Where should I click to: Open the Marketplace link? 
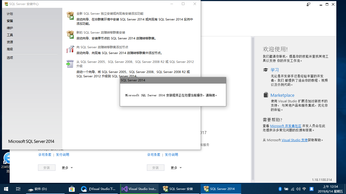coord(282,95)
